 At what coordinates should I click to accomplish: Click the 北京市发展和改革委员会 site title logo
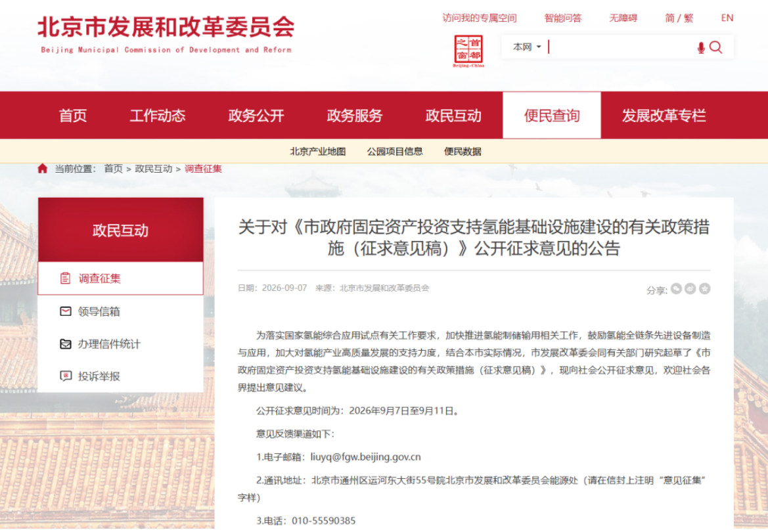[x=166, y=33]
